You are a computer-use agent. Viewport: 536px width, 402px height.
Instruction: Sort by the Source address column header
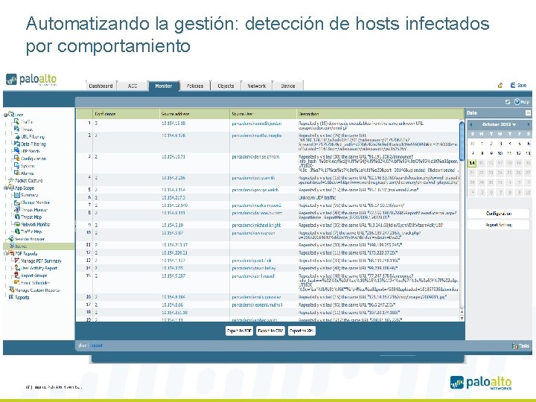pos(194,114)
